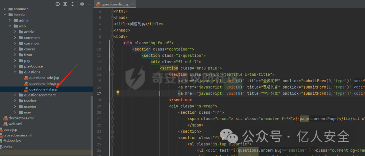365x156 pixels.
Task: Click the decorators.xml file icon
Action: click(x=5, y=118)
